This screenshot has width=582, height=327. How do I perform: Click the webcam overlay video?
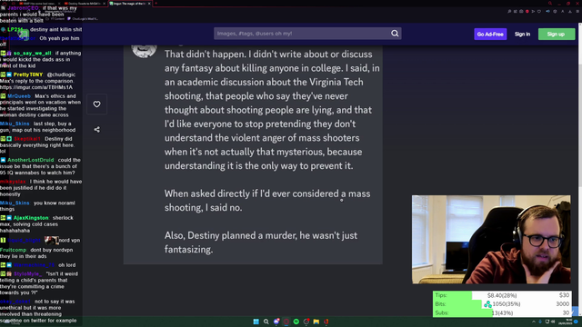point(491,240)
